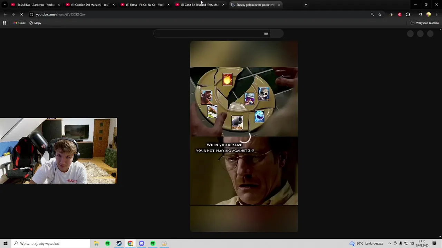442x248 pixels.
Task: Stop loading the page
Action: point(21,14)
